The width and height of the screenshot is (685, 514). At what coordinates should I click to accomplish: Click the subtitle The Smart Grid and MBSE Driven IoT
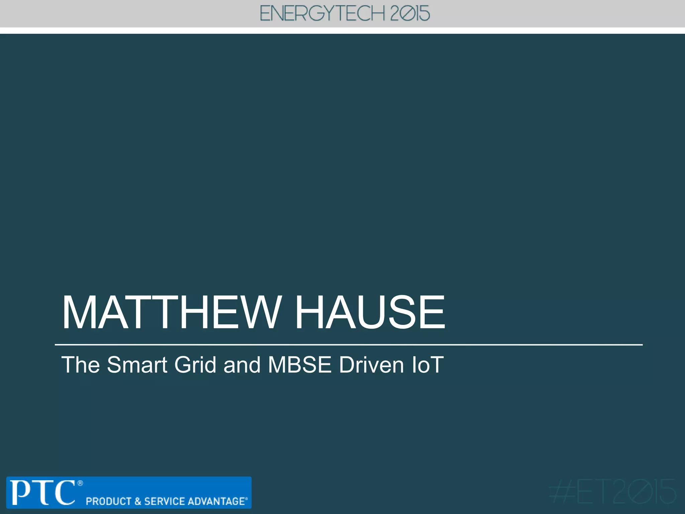point(253,364)
